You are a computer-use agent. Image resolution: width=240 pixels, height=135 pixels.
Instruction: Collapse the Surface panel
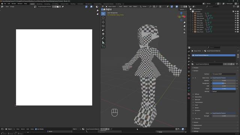[x=196, y=71]
